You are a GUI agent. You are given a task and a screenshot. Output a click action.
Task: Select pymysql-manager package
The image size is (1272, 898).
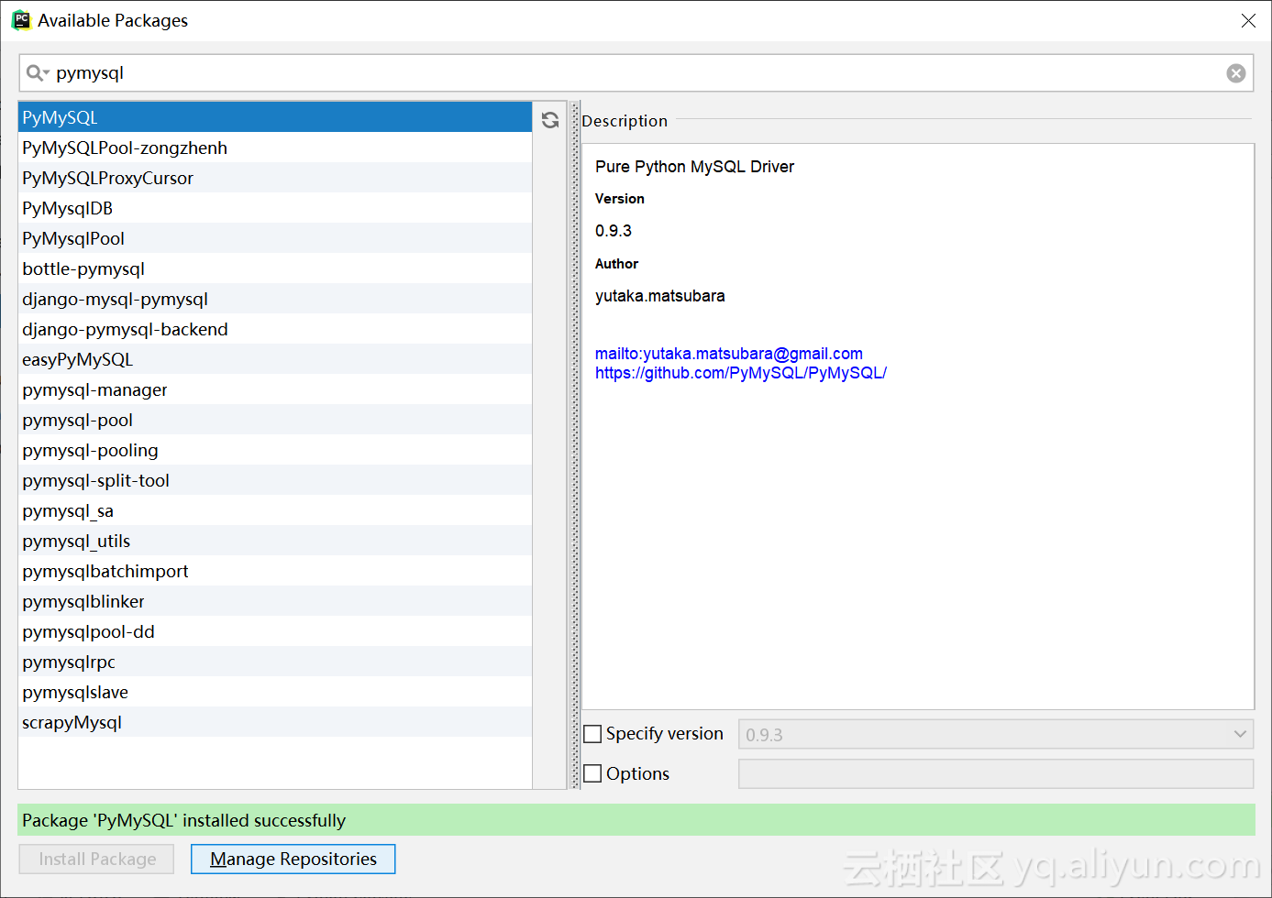point(275,389)
